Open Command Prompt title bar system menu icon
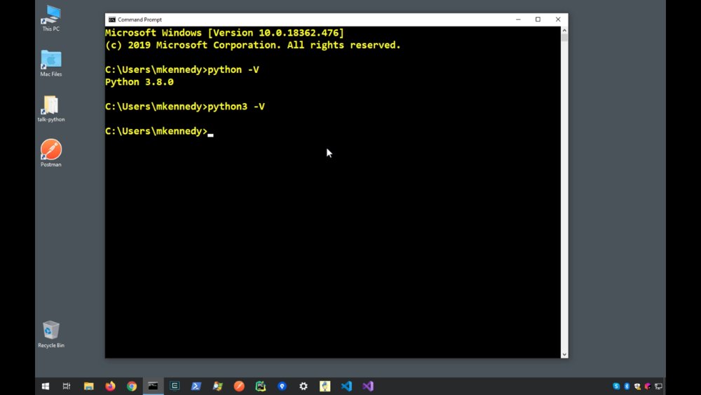Screen dimensions: 701x395 pyautogui.click(x=112, y=20)
